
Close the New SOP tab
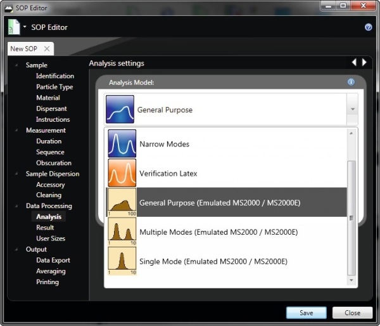tap(47, 49)
